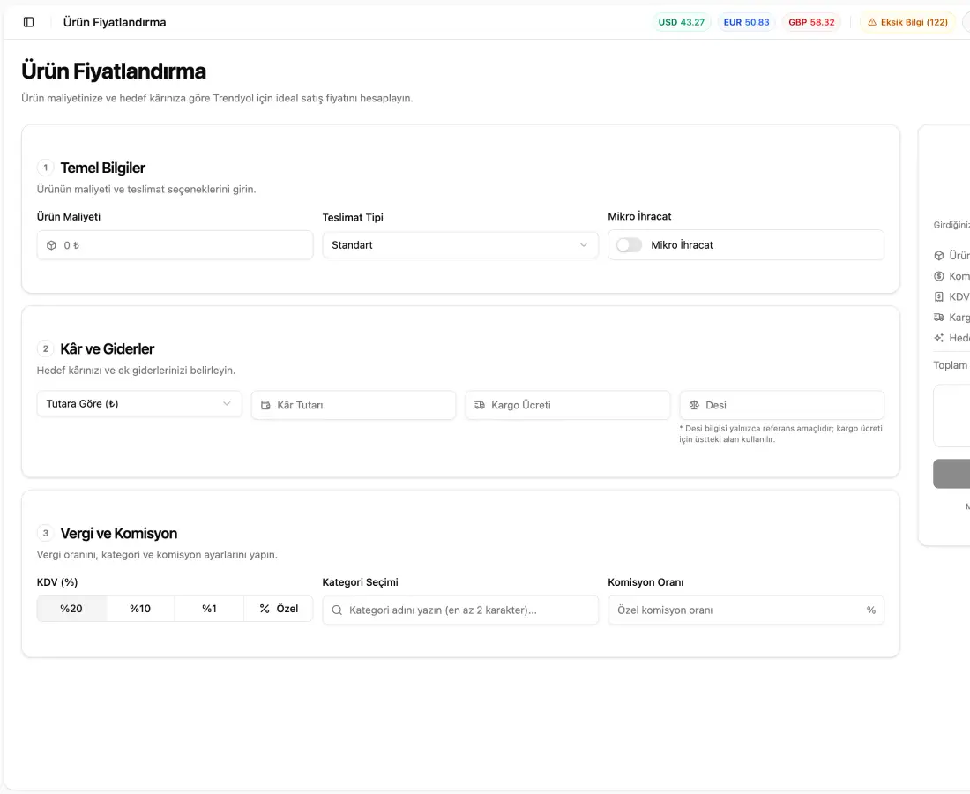Open the Teslimat Tipi Standart dropdown

click(x=460, y=245)
